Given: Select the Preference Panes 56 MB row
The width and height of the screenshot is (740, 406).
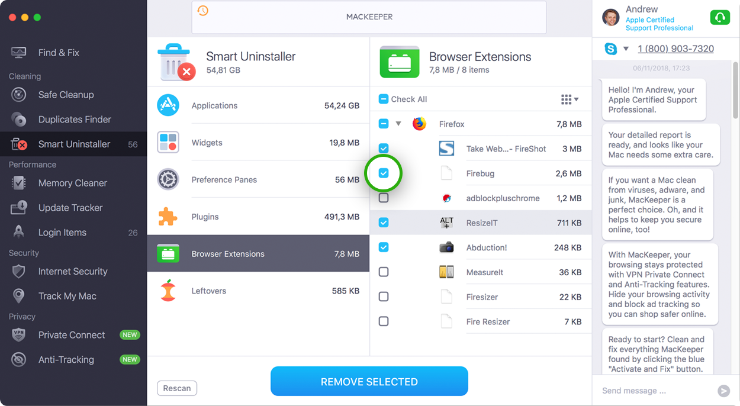Looking at the screenshot, I should 258,179.
